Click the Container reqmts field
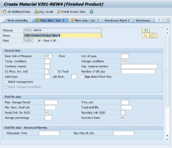The image size is (172, 148). pyautogui.click(x=47, y=66)
